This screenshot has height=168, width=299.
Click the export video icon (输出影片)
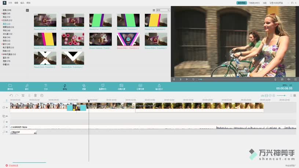(159, 87)
